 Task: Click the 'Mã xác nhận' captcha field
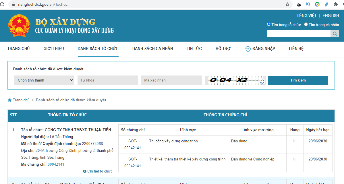pyautogui.click(x=171, y=80)
